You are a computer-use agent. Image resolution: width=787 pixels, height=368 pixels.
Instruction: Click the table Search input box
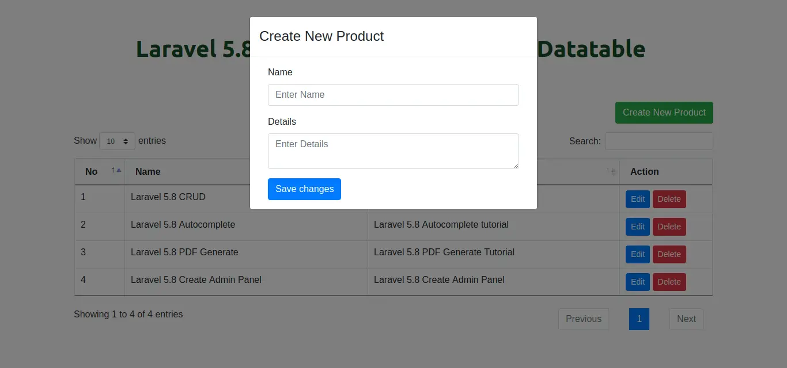click(659, 141)
